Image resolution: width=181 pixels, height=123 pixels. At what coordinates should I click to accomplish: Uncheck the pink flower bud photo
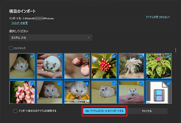coord(87,56)
